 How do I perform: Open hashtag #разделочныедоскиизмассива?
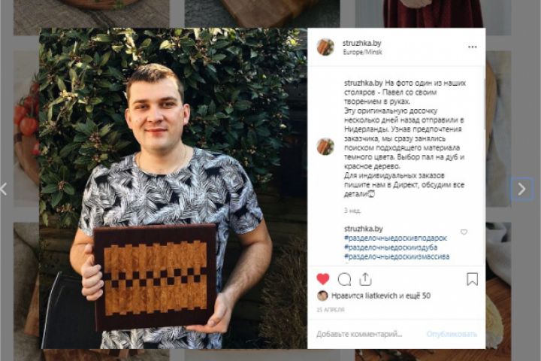click(x=397, y=256)
